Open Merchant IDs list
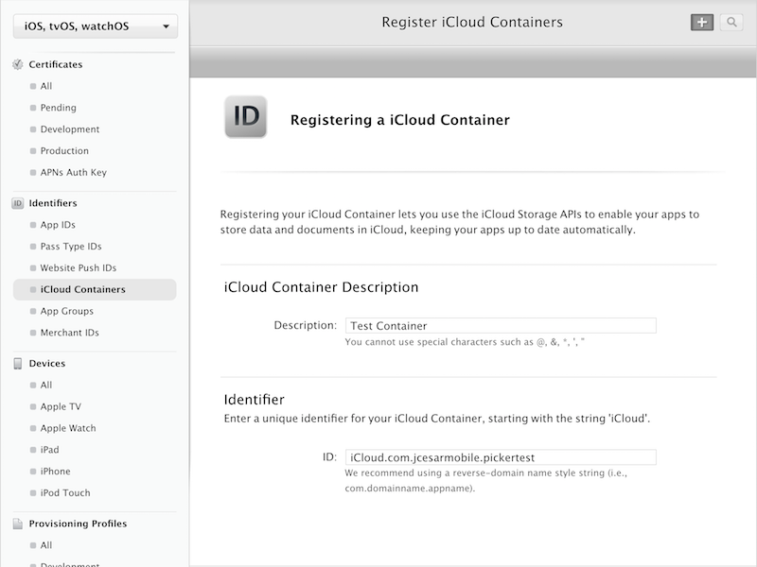Image resolution: width=757 pixels, height=567 pixels. tap(69, 333)
